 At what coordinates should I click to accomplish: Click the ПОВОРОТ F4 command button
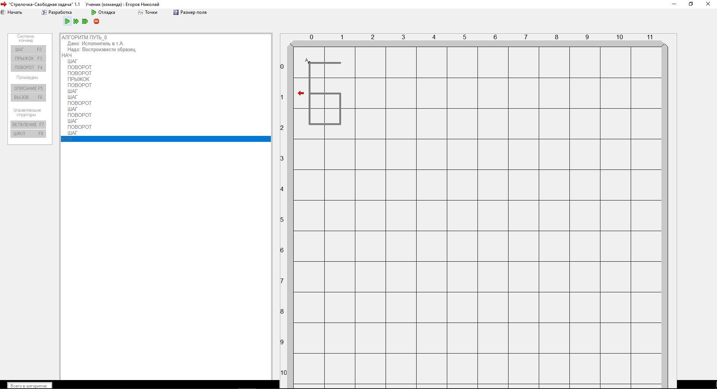point(28,68)
